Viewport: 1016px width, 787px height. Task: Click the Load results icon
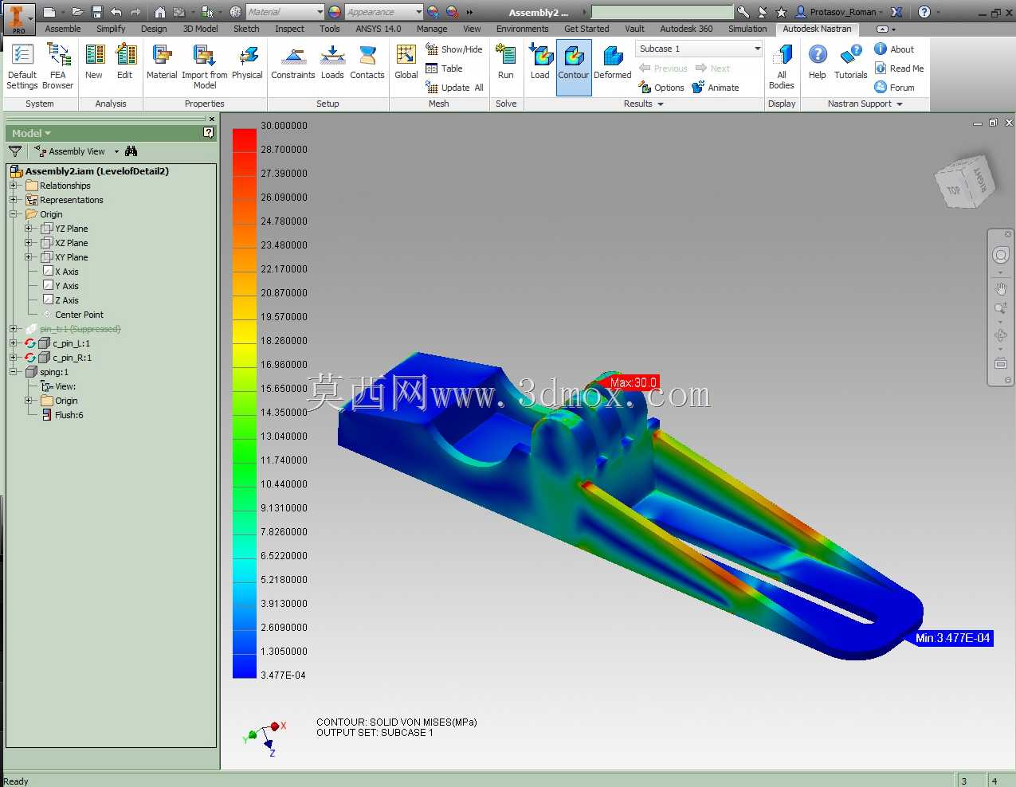click(x=540, y=62)
